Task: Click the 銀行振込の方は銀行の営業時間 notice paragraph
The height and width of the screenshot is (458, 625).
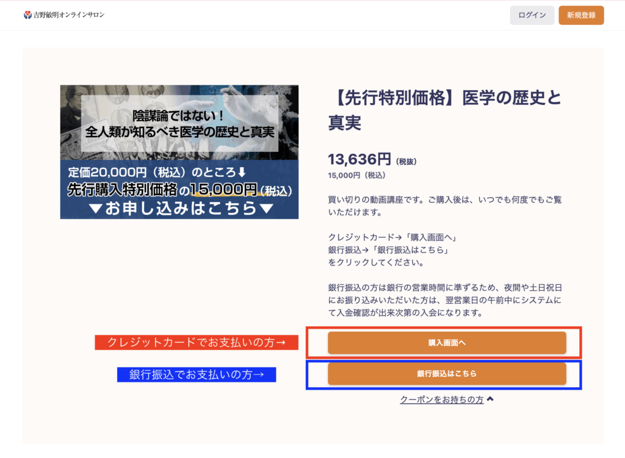Action: coord(444,300)
